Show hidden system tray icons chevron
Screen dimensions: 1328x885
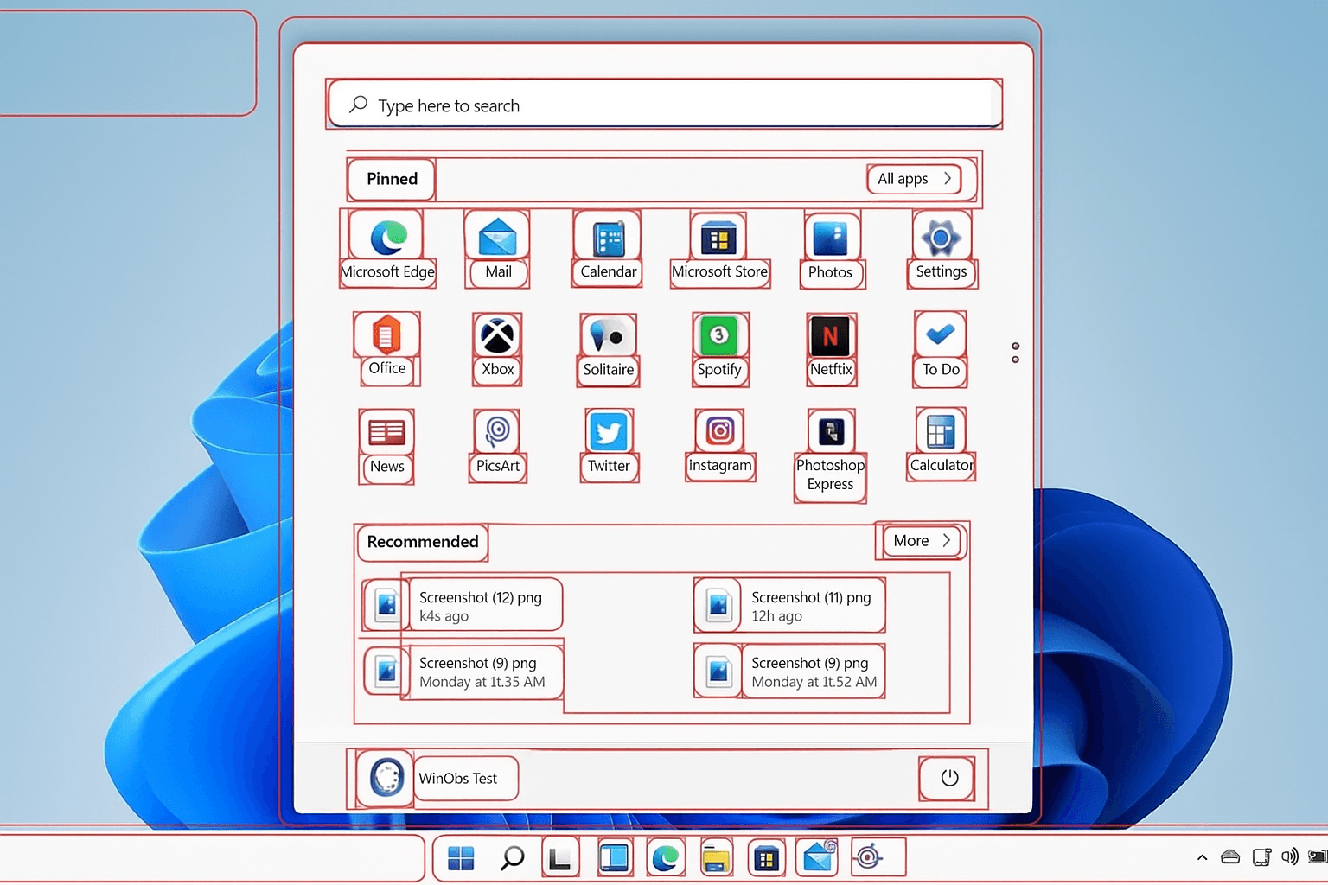tap(1202, 857)
